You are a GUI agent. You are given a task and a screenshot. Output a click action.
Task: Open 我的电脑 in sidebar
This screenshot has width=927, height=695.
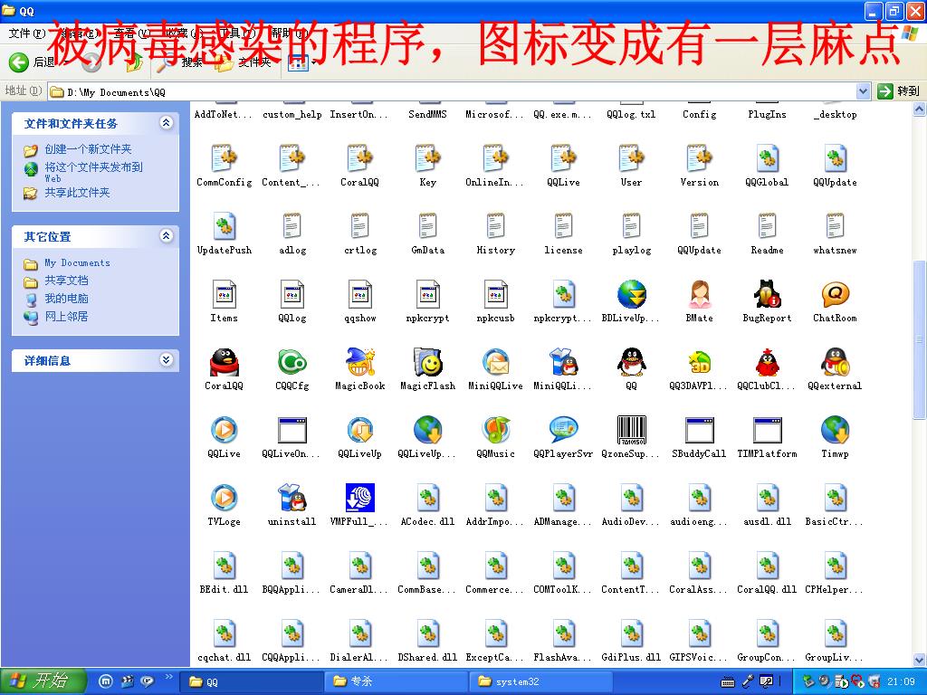click(66, 298)
